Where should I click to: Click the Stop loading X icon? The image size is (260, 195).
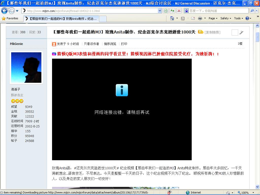tap(179, 11)
